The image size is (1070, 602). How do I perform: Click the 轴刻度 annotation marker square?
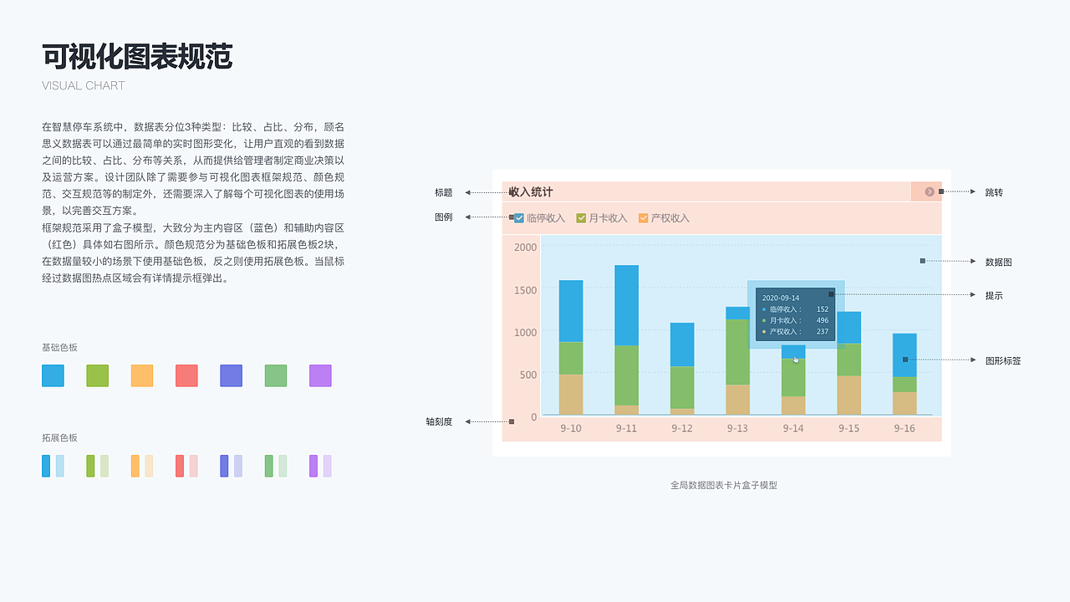click(x=512, y=421)
